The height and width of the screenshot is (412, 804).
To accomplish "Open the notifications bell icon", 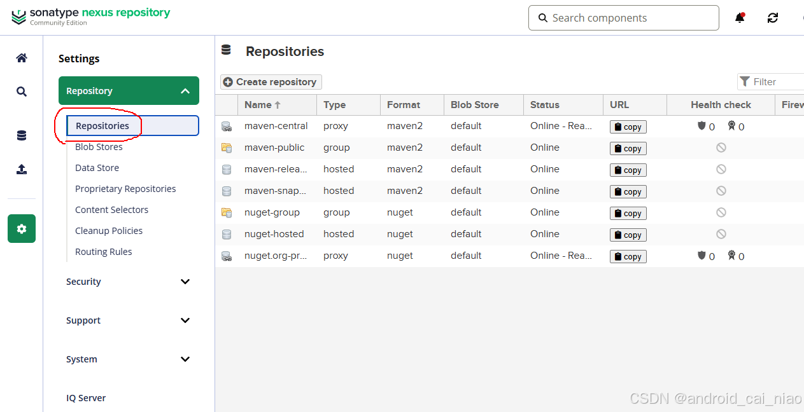I will click(740, 18).
